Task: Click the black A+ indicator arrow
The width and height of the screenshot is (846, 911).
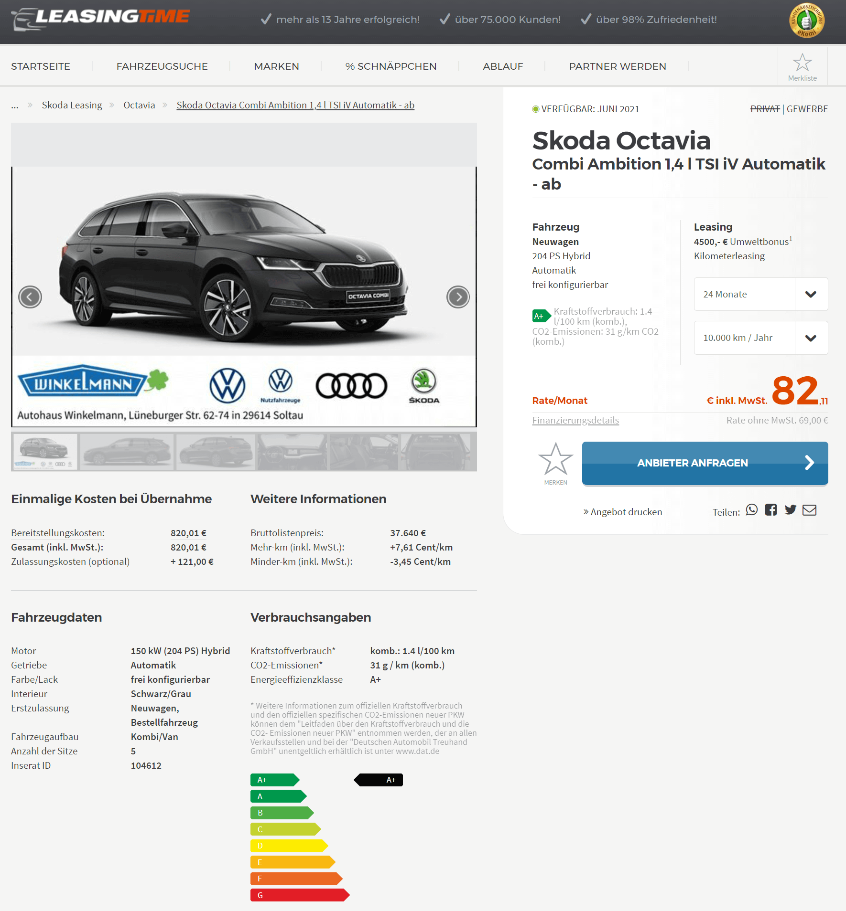Action: (x=378, y=780)
